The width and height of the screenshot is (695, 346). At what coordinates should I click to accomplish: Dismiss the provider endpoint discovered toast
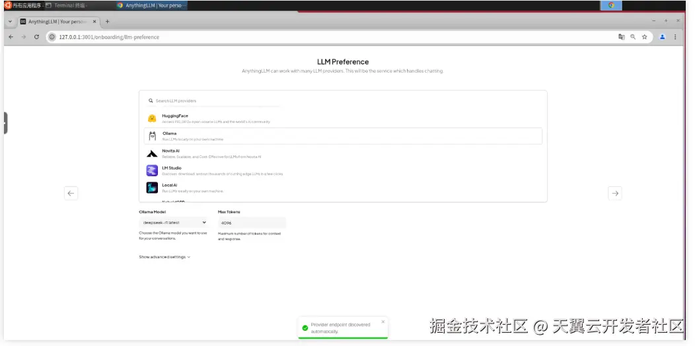(383, 322)
